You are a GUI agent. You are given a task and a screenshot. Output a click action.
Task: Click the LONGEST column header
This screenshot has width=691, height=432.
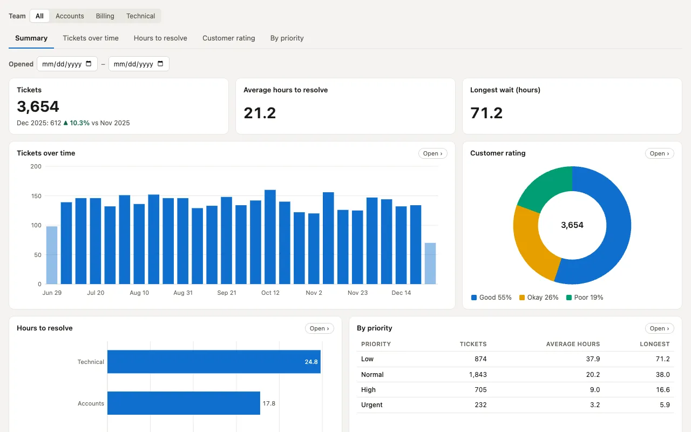tap(655, 344)
